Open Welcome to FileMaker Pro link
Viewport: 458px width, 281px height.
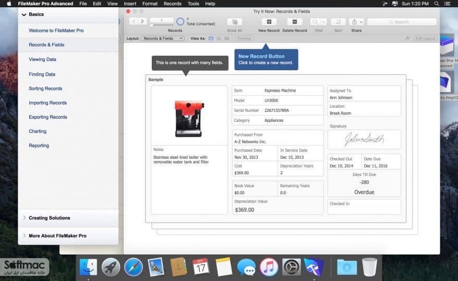click(x=56, y=30)
